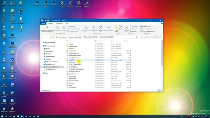Open the Easy access dropdown beside New folder
The width and height of the screenshot is (210, 118).
pos(120,29)
